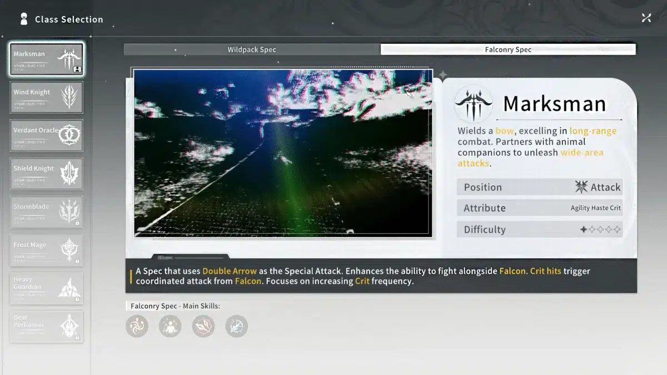Viewport: 667px width, 375px height.
Task: Click the locked Stormblade class
Action: (47, 212)
